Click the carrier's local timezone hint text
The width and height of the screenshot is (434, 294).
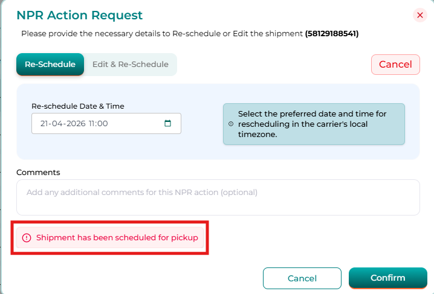(x=312, y=124)
